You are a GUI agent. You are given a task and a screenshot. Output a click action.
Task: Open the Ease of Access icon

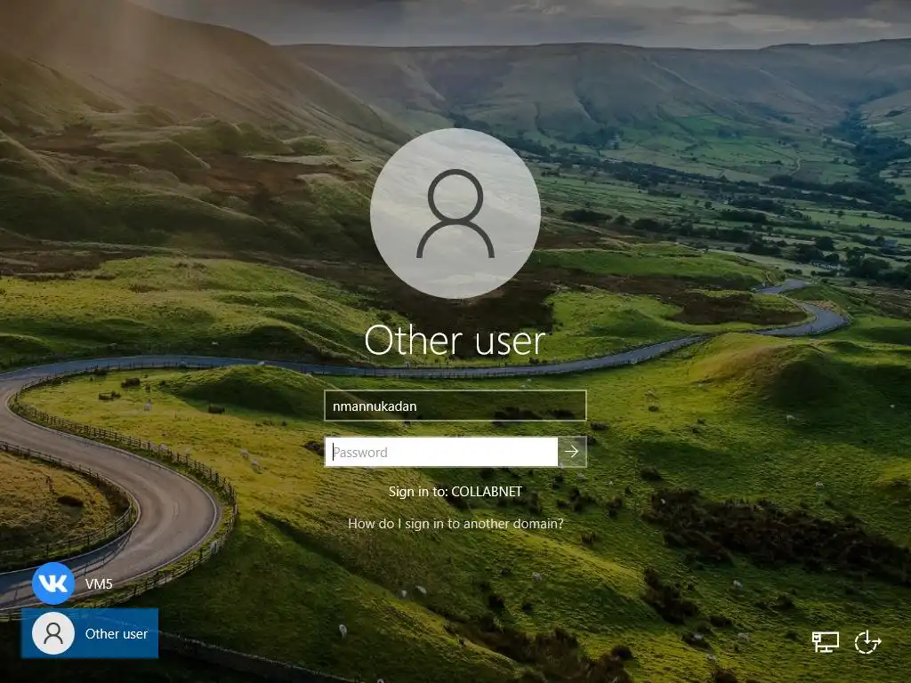tap(868, 642)
